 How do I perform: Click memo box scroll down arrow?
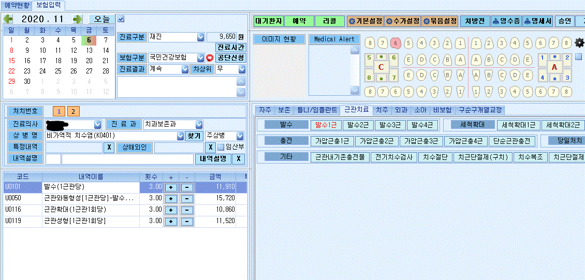coord(241,92)
